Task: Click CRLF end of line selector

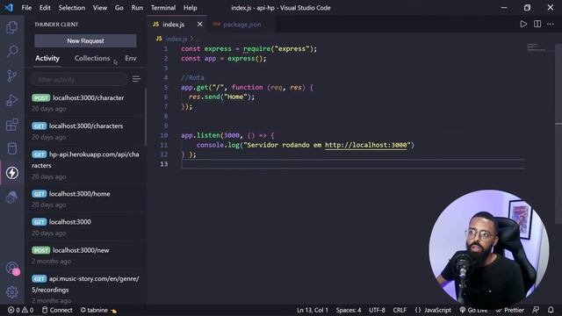Action: point(400,310)
